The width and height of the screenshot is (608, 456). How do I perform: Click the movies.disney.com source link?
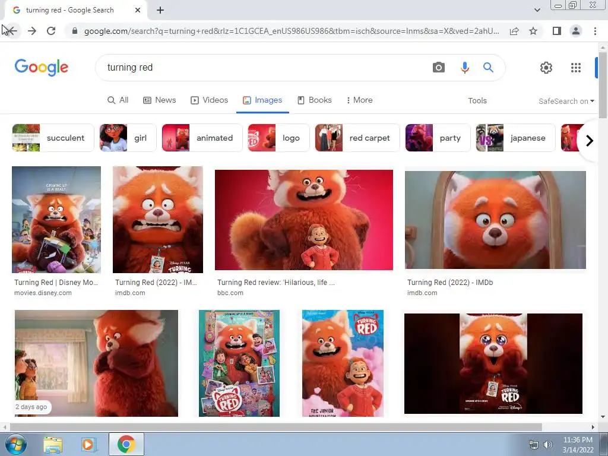tap(43, 293)
